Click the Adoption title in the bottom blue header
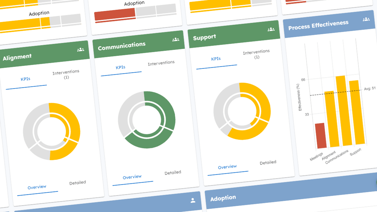This screenshot has height=212, width=377. [223, 198]
